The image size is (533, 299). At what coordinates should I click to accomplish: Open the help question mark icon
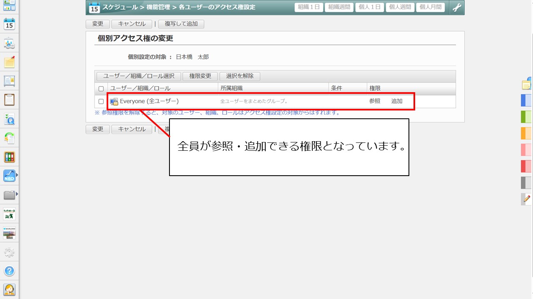click(x=9, y=271)
